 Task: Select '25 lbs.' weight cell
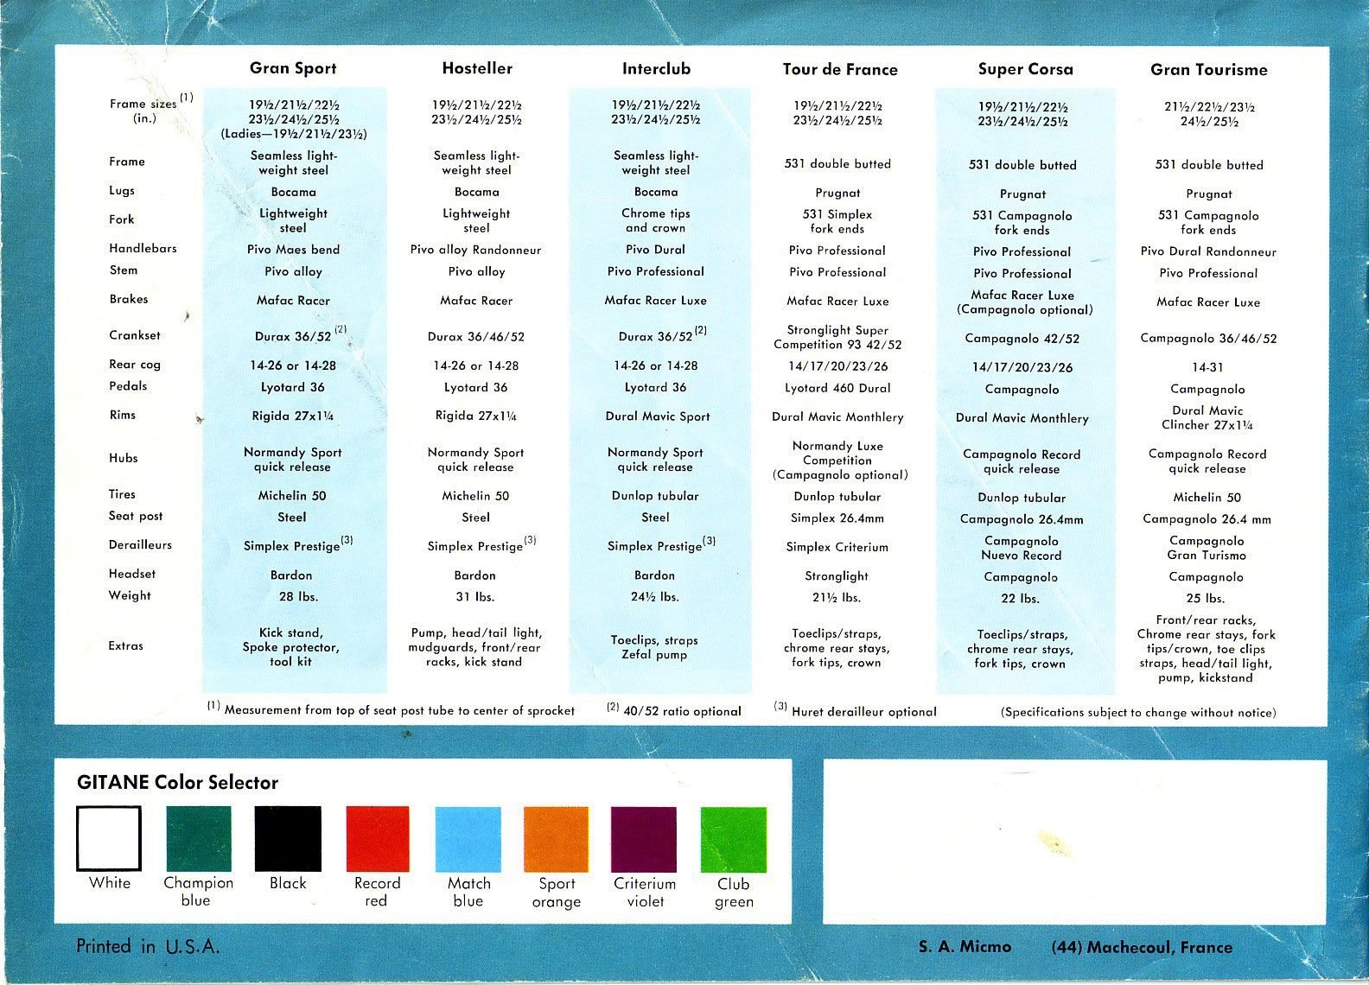click(x=1206, y=599)
